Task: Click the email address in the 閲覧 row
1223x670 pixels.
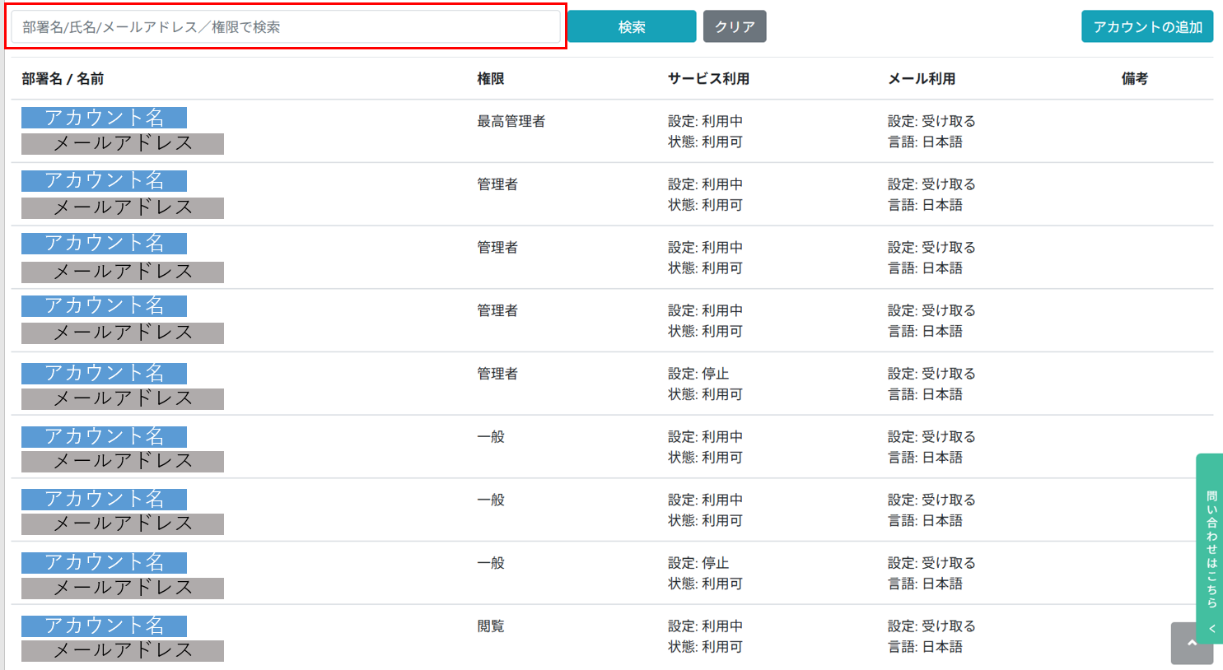Action: 123,651
